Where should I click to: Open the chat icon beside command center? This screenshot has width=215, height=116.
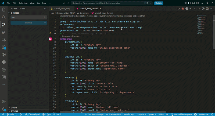[x=147, y=3]
